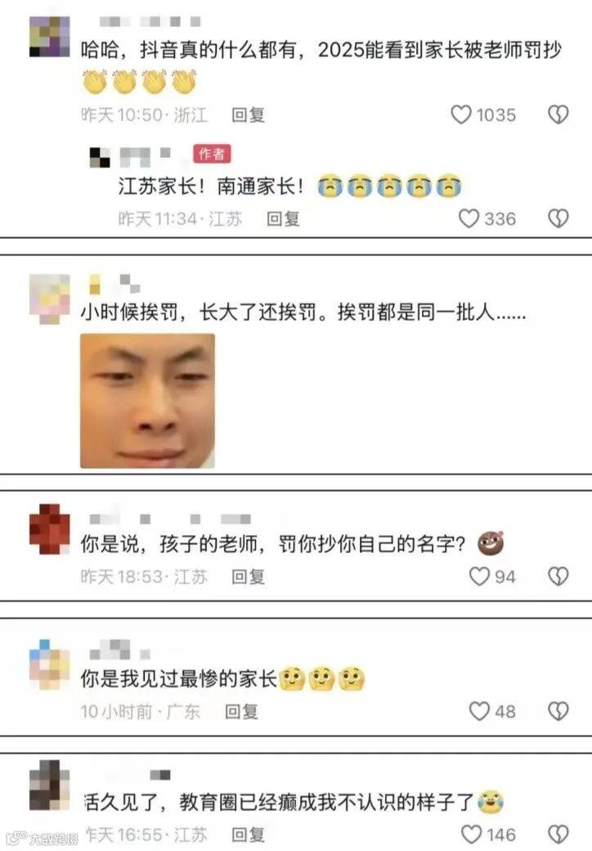
Task: Reply to the 昨天 10:50 Zhejiang comment
Action: (x=248, y=115)
